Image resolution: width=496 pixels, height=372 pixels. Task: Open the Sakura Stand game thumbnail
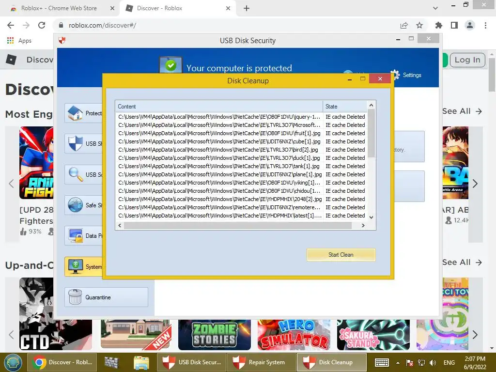tap(373, 335)
